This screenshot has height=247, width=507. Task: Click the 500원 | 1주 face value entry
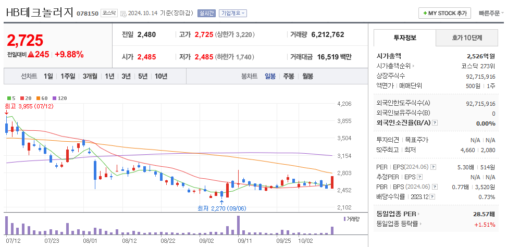[481, 85]
